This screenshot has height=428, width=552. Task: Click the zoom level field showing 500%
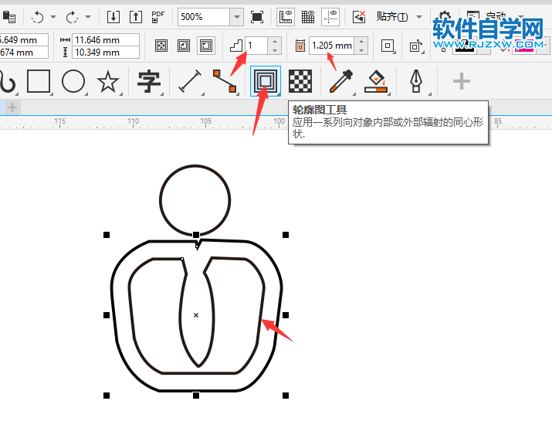[204, 16]
